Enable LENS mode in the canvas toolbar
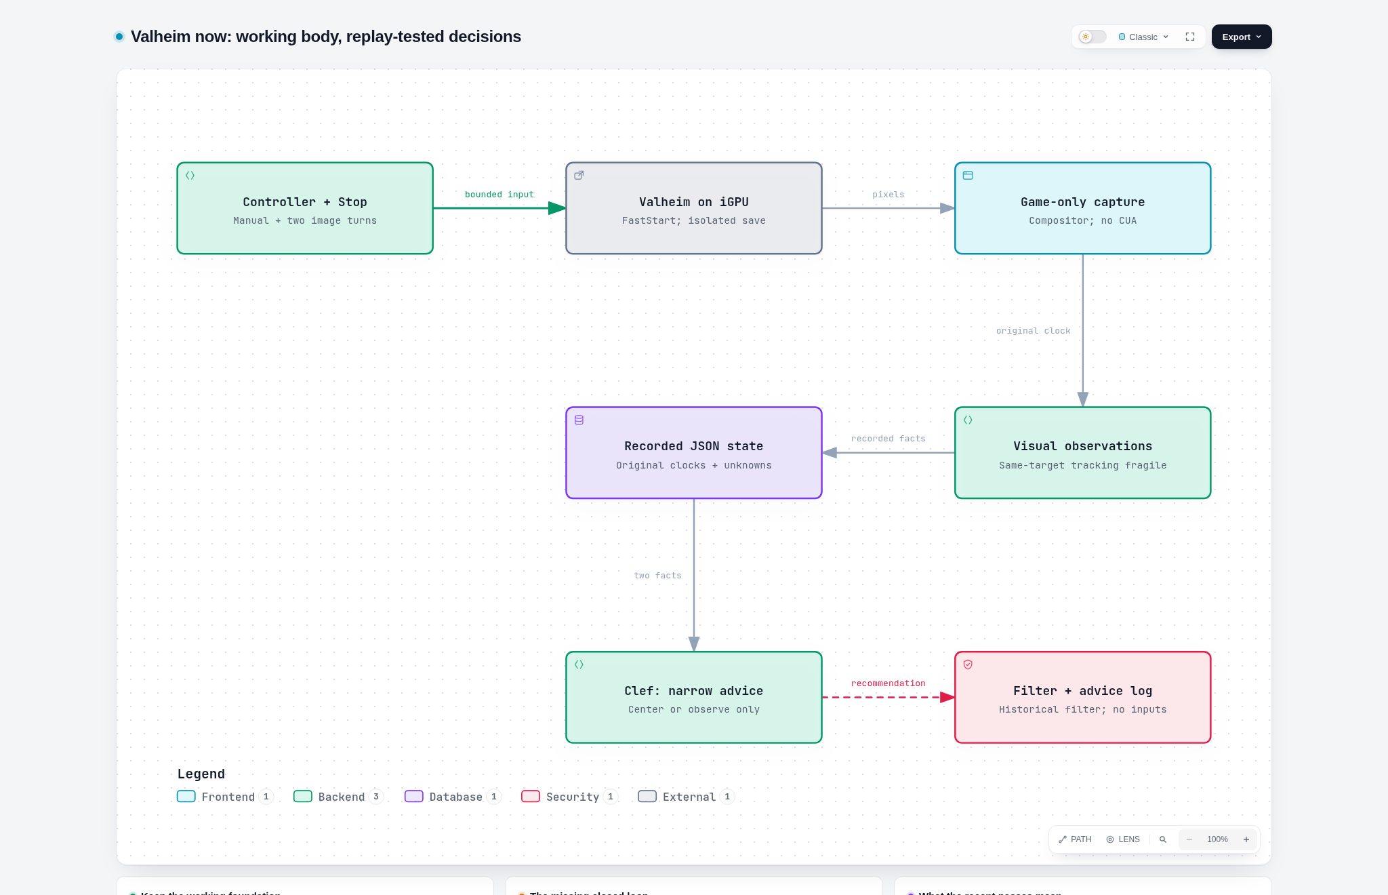Viewport: 1388px width, 895px height. [x=1123, y=839]
